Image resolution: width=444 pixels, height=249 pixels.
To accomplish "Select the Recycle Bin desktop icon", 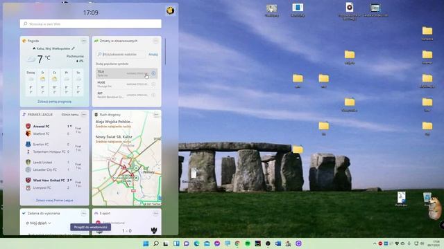I will (427, 199).
